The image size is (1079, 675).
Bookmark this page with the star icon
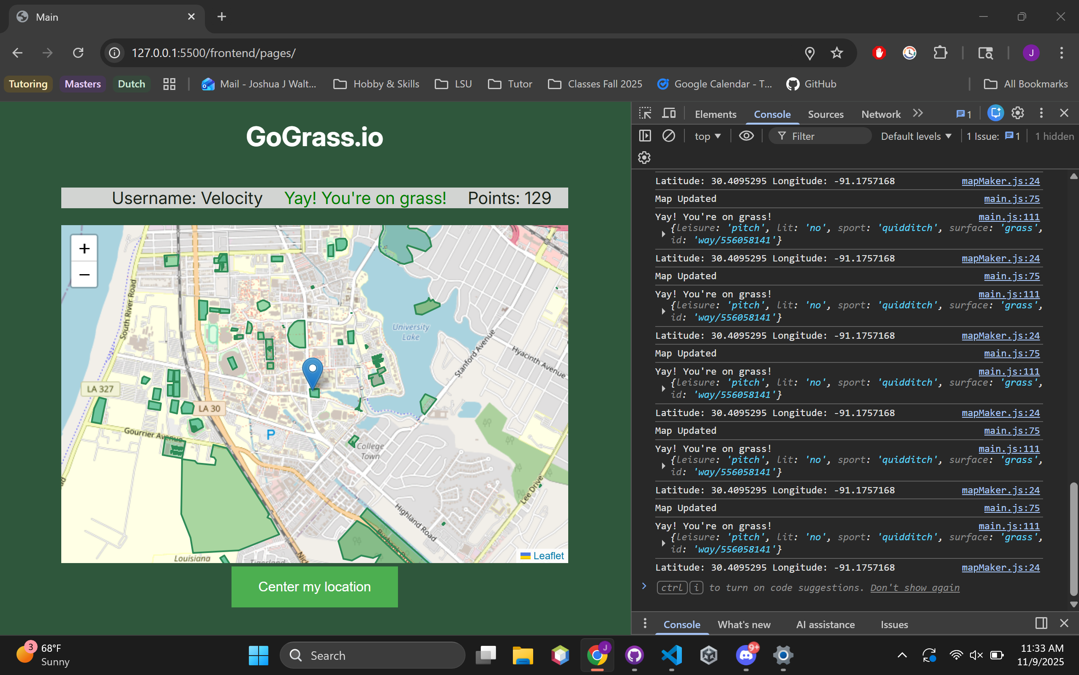(x=836, y=53)
